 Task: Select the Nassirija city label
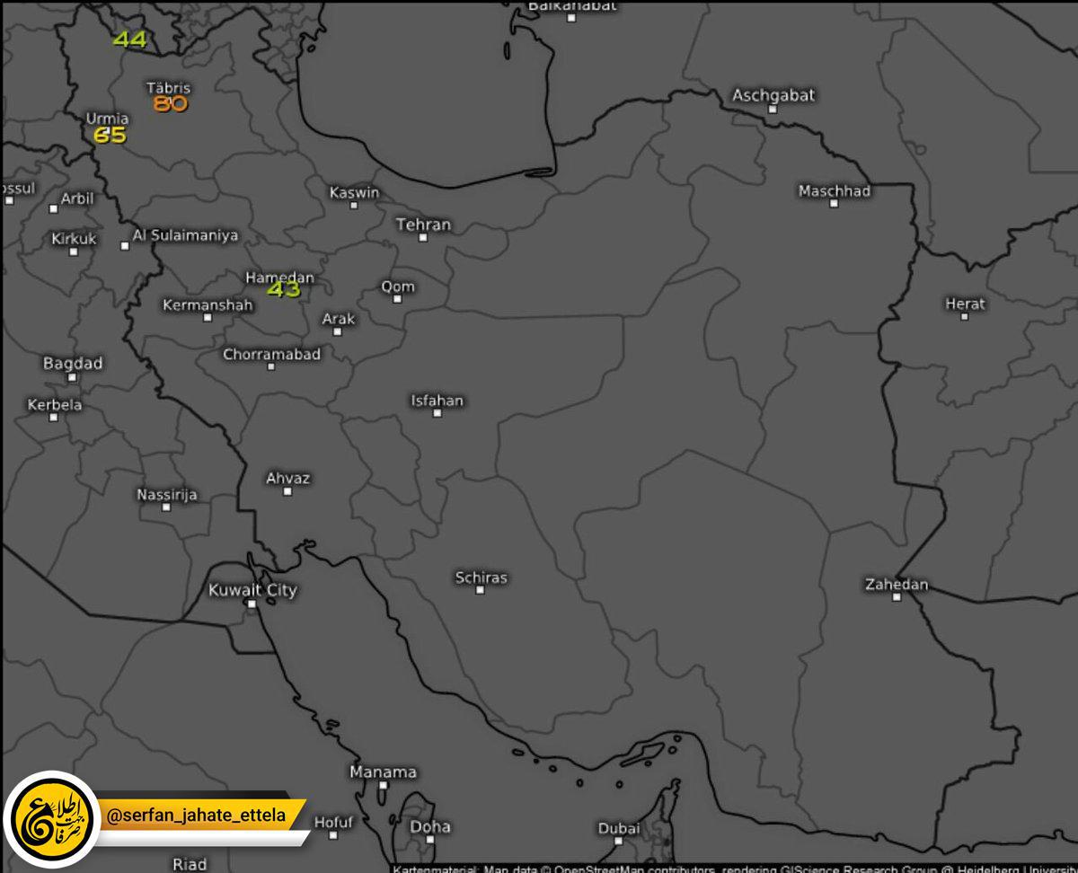[166, 495]
